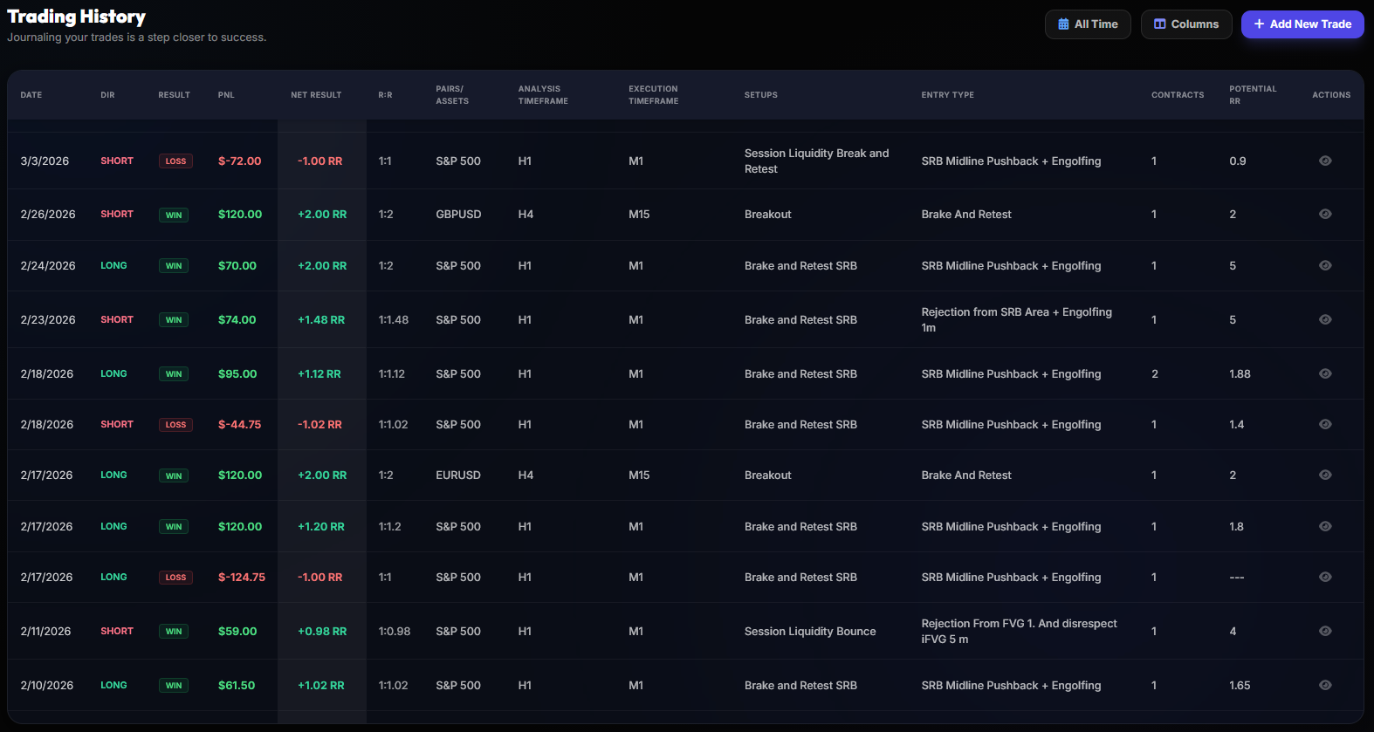Sort by the Date column header
The height and width of the screenshot is (732, 1374).
31,95
